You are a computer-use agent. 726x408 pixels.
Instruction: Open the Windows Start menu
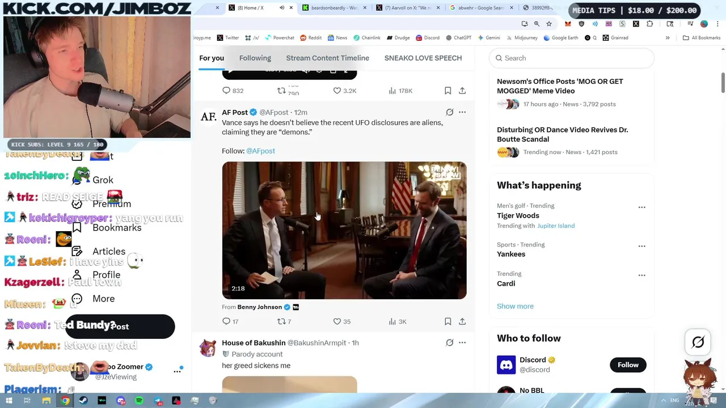(x=9, y=401)
